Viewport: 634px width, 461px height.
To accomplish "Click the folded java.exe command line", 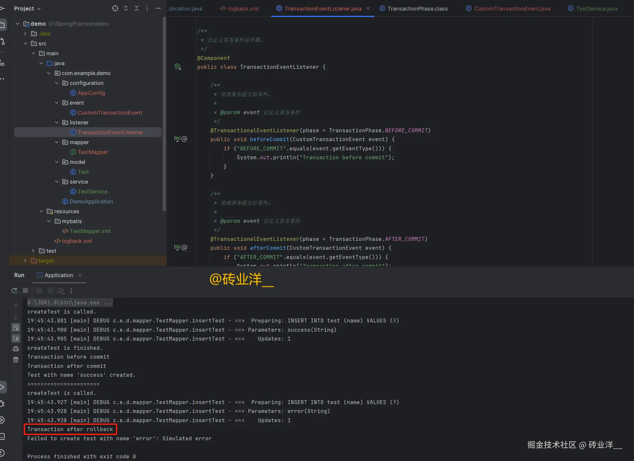I will pos(70,302).
